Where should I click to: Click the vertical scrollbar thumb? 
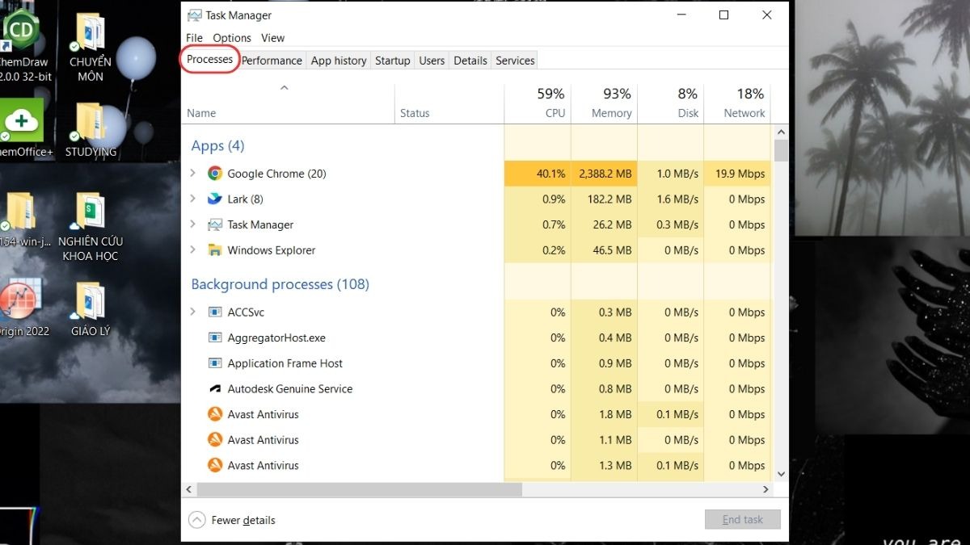point(781,151)
